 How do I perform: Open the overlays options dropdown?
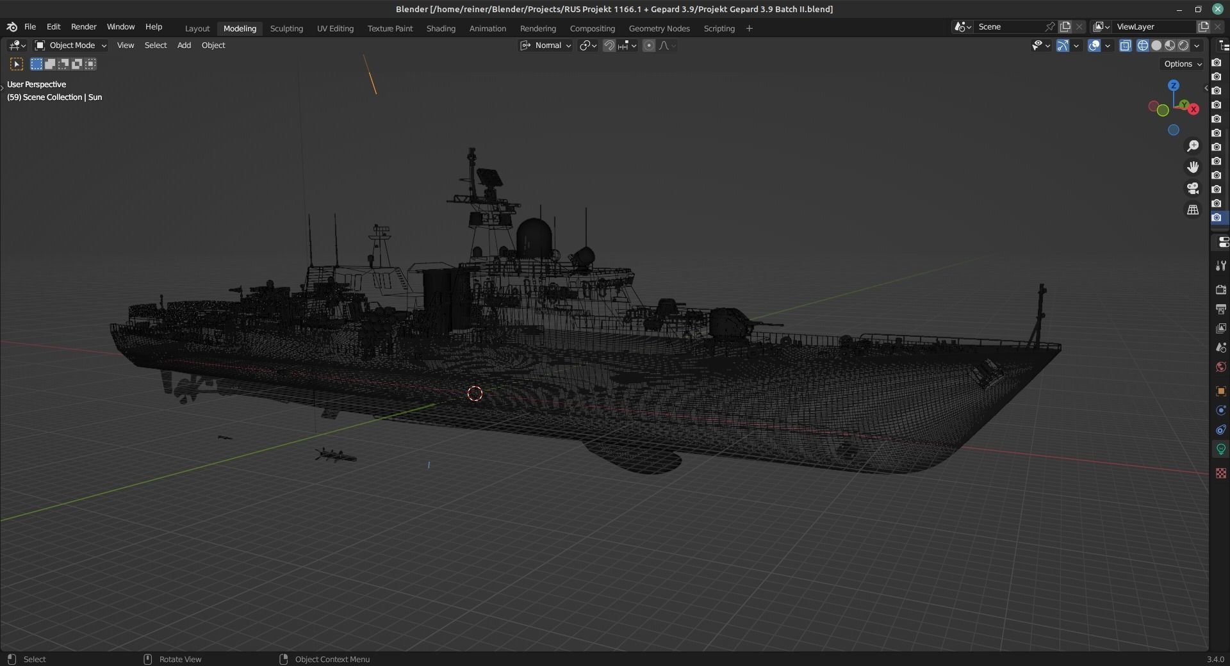(1108, 45)
